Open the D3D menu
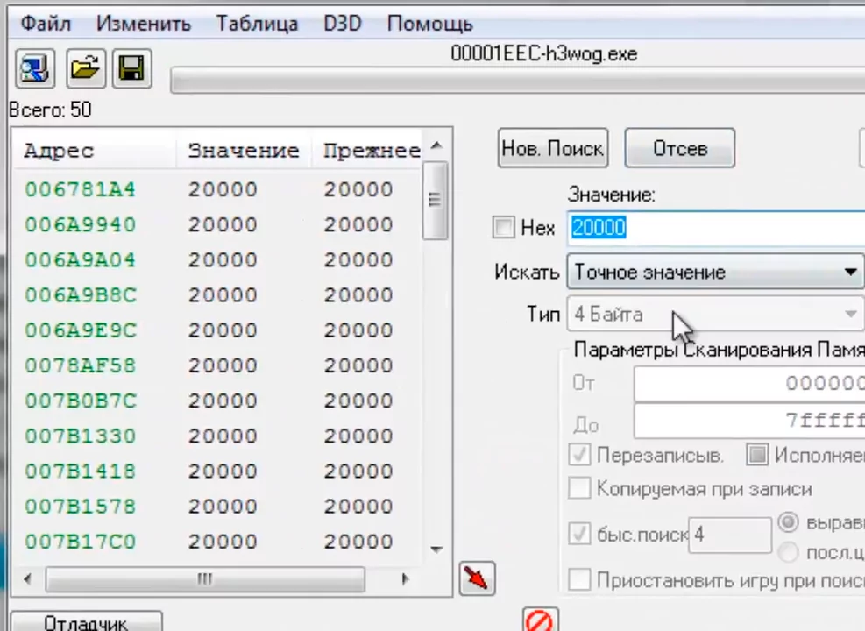 pyautogui.click(x=343, y=24)
